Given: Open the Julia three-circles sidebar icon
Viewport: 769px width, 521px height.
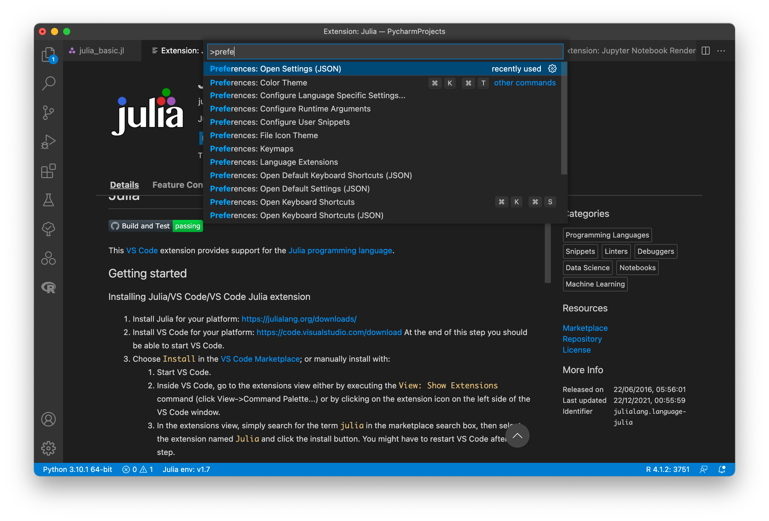Looking at the screenshot, I should [x=48, y=258].
